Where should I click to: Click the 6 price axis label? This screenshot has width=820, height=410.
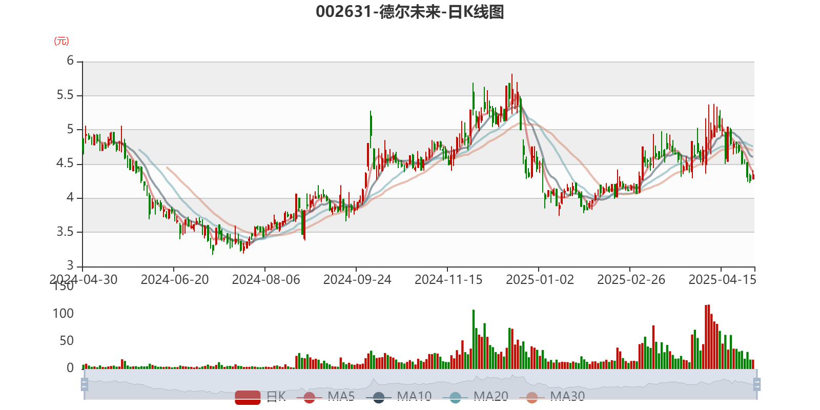click(x=71, y=61)
